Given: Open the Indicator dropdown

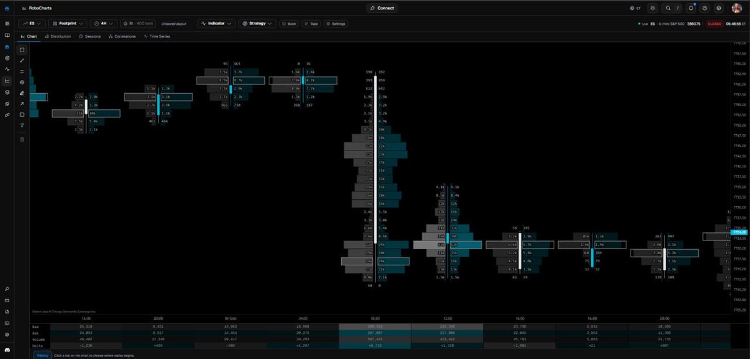Looking at the screenshot, I should 216,23.
